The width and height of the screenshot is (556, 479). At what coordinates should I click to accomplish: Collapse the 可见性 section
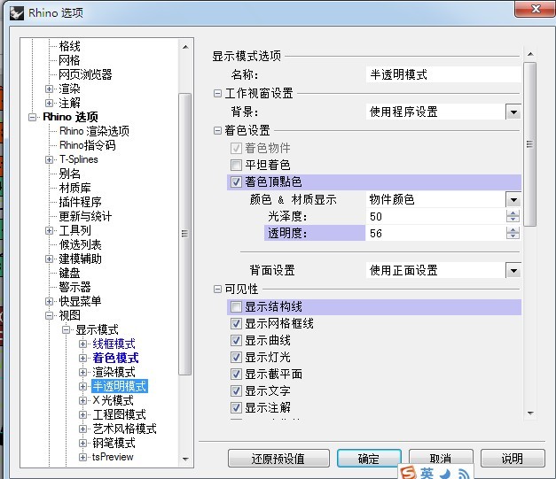coord(217,290)
